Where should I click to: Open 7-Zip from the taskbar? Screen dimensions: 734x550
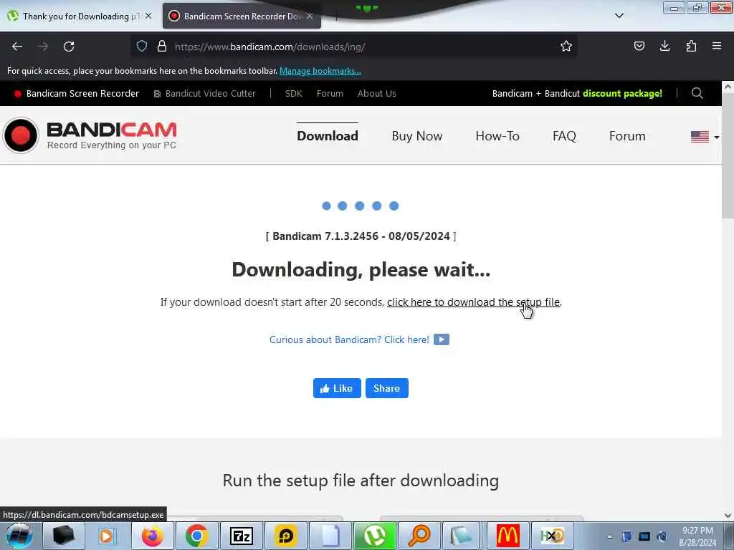click(x=242, y=536)
